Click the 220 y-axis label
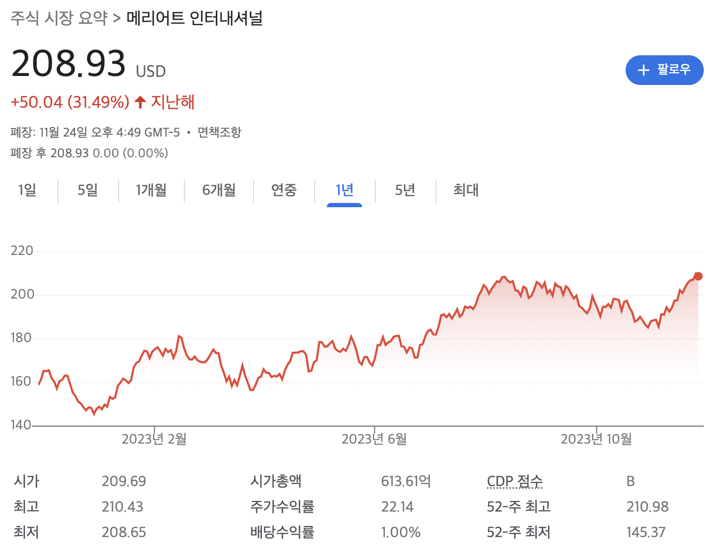Viewport: 708px width, 552px height. pos(22,251)
